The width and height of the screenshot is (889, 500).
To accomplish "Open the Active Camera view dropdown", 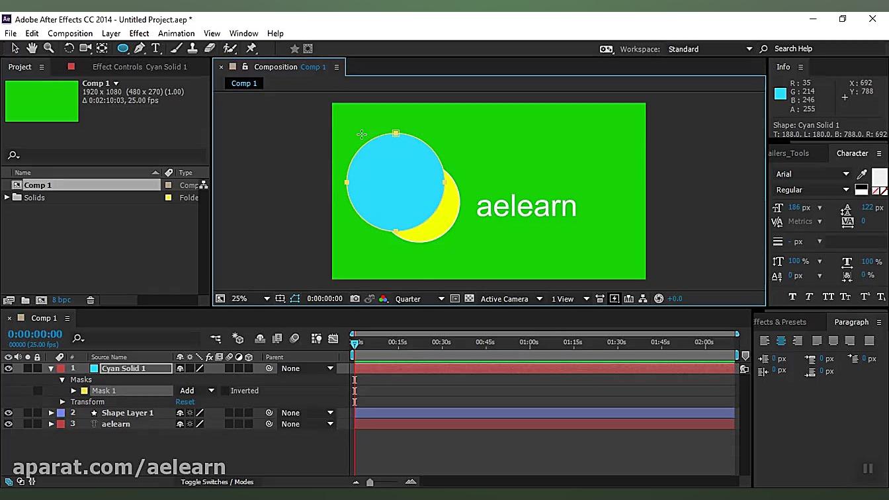I will [x=511, y=299].
